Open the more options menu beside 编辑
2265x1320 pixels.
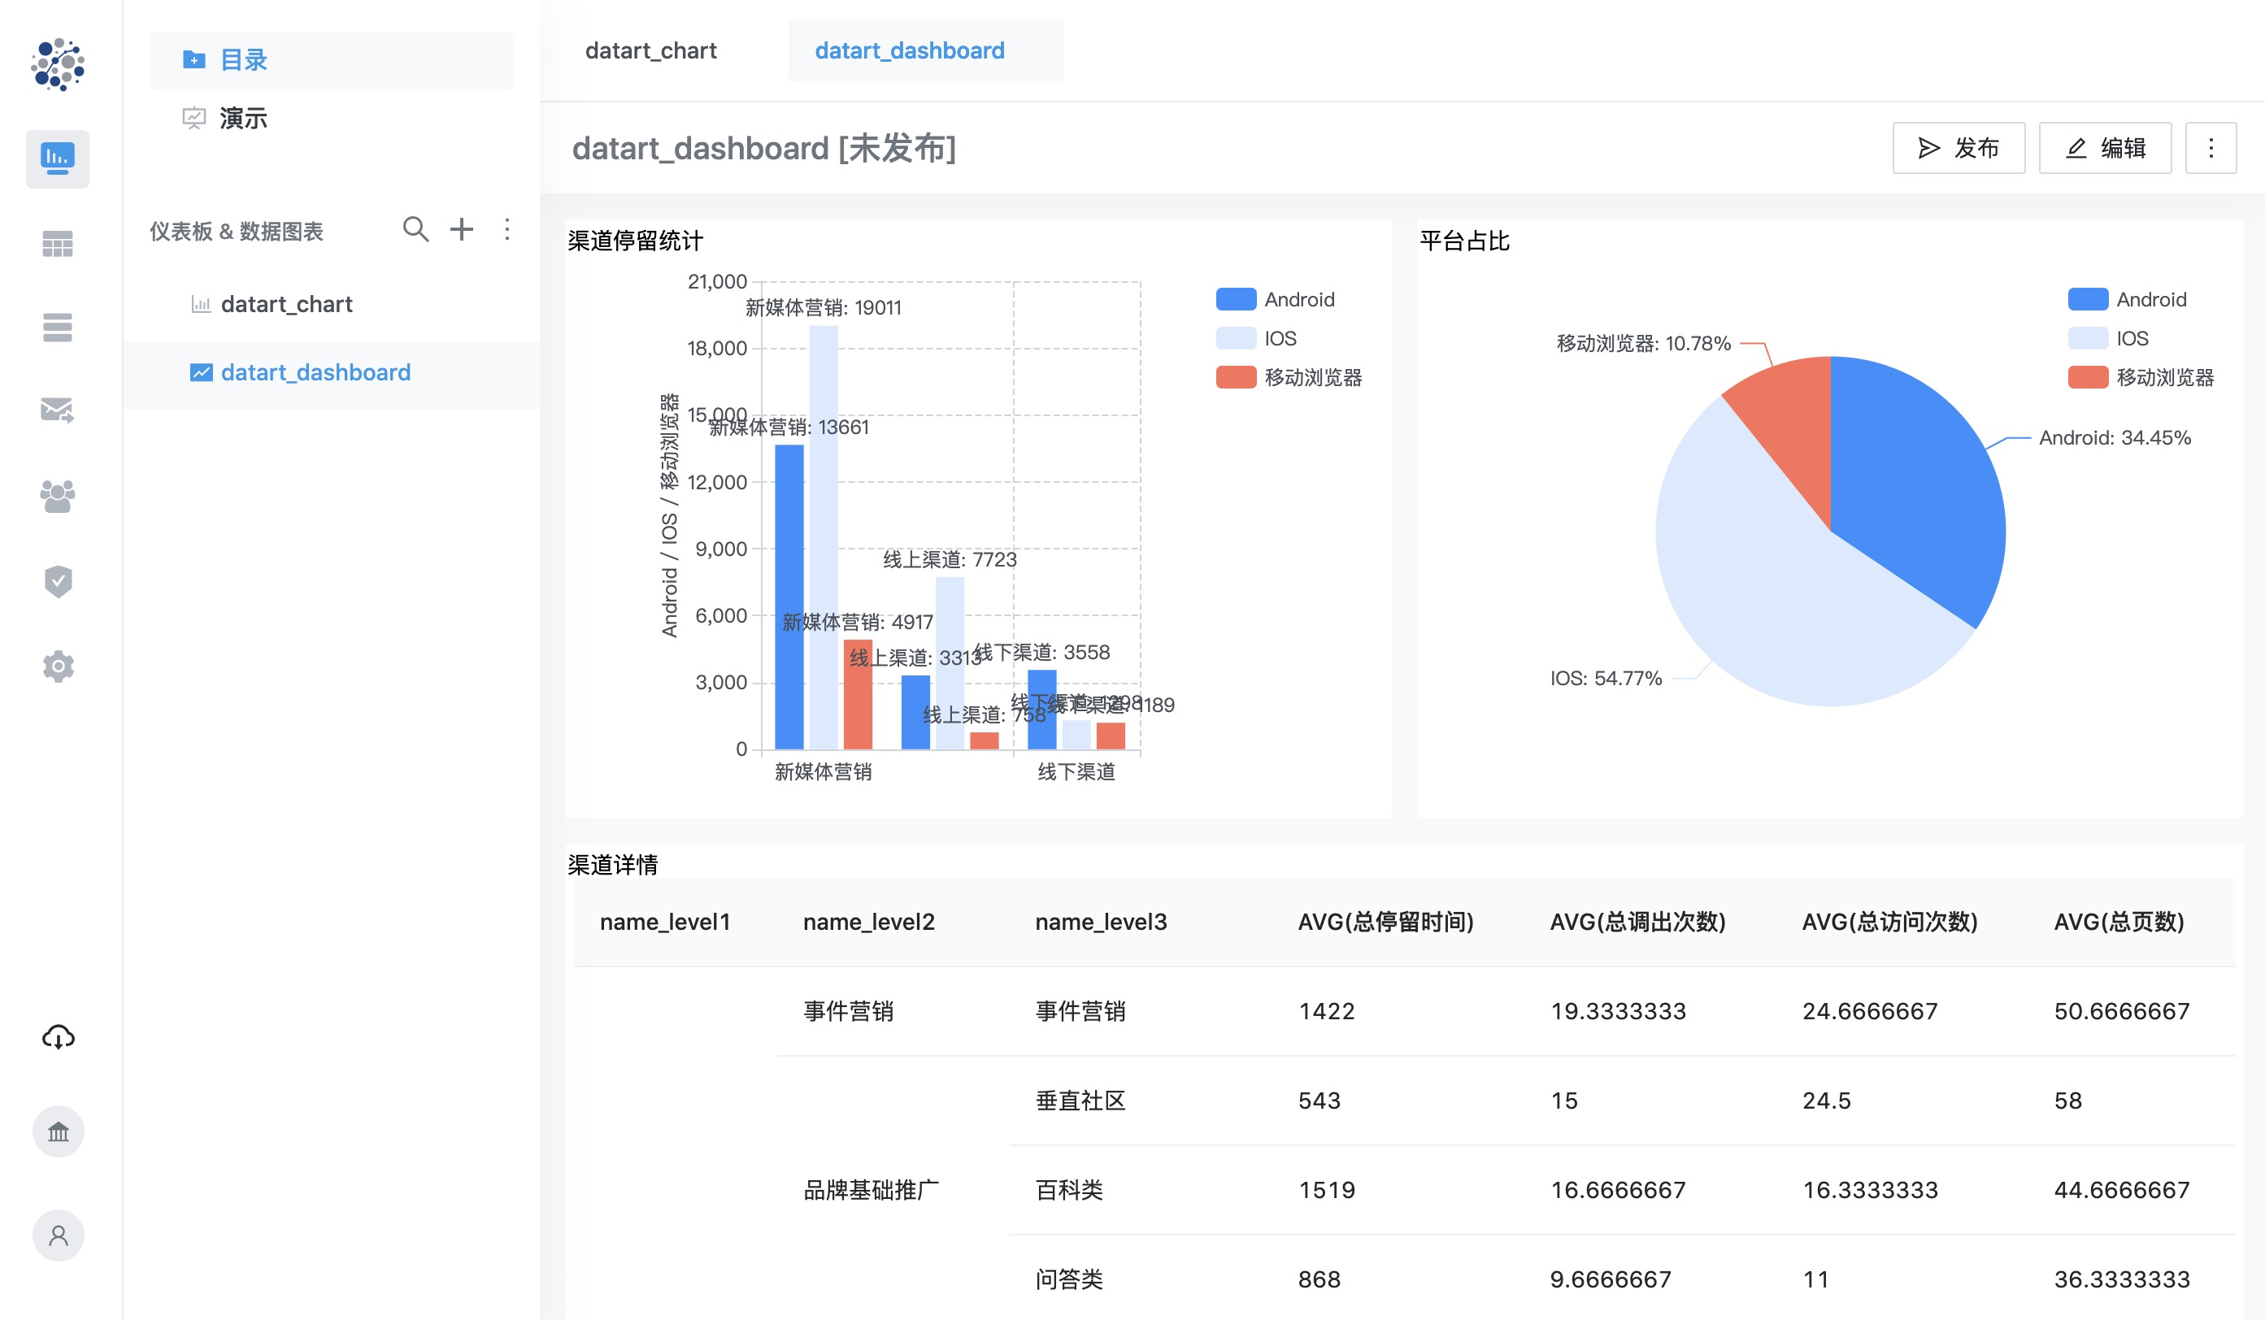tap(2211, 148)
